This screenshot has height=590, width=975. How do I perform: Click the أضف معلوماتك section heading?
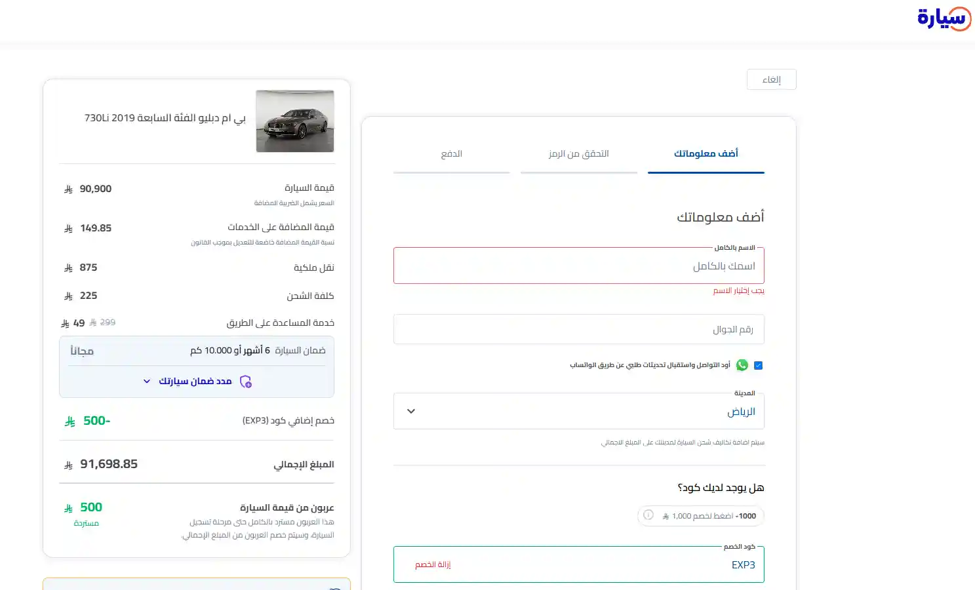click(721, 217)
